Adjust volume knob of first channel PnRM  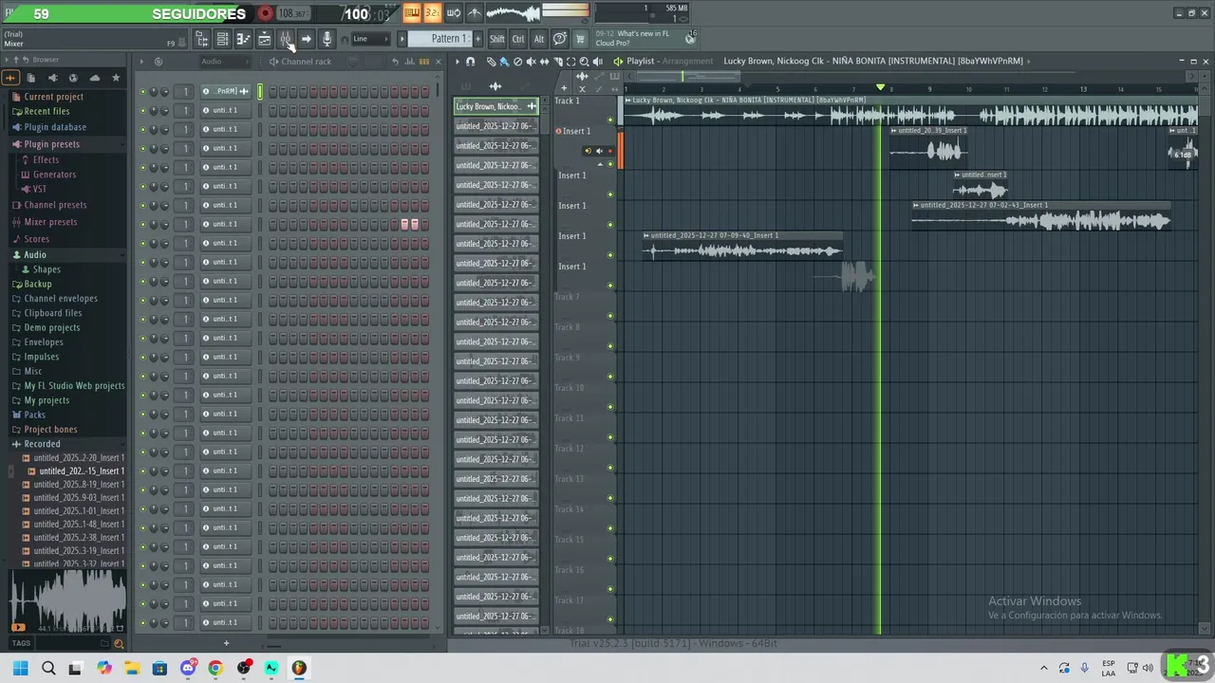click(x=164, y=92)
